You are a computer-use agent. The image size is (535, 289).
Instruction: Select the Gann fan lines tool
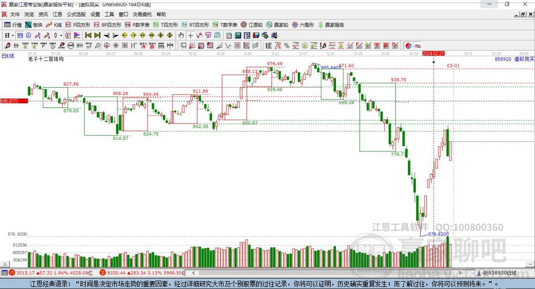pyautogui.click(x=192, y=46)
